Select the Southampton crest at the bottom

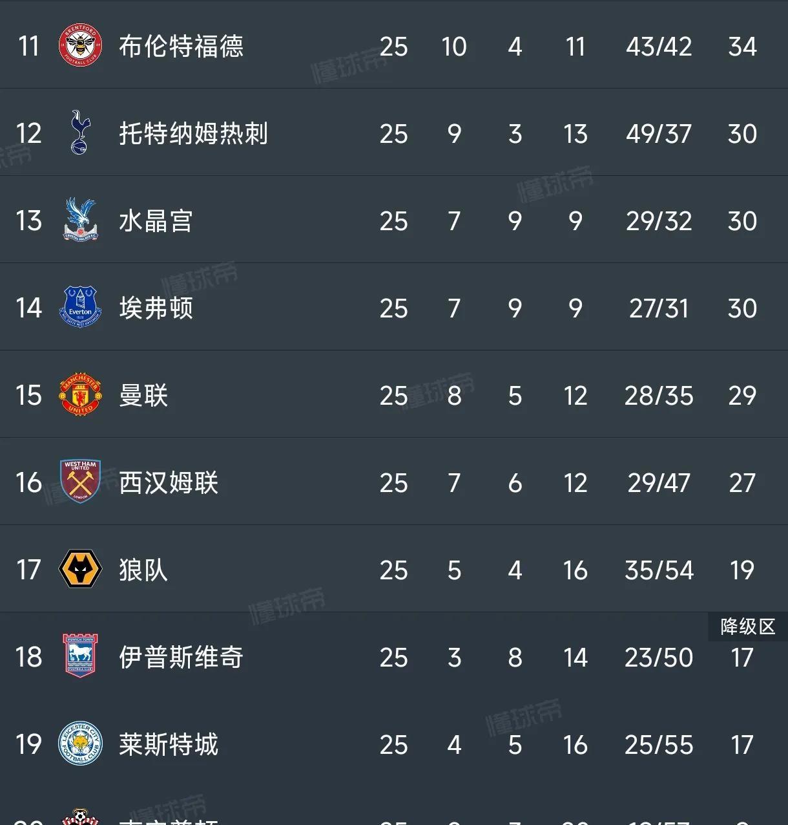click(x=80, y=819)
